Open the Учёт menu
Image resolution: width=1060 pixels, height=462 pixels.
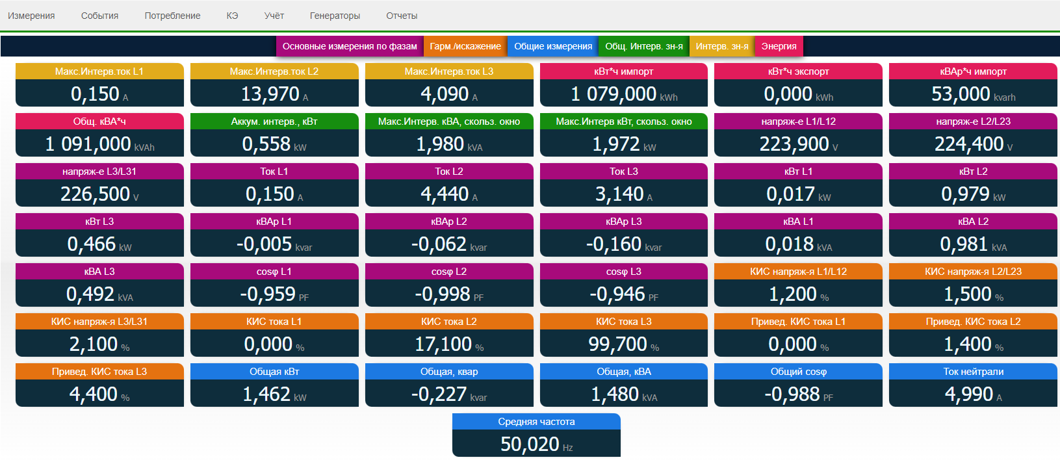(274, 16)
